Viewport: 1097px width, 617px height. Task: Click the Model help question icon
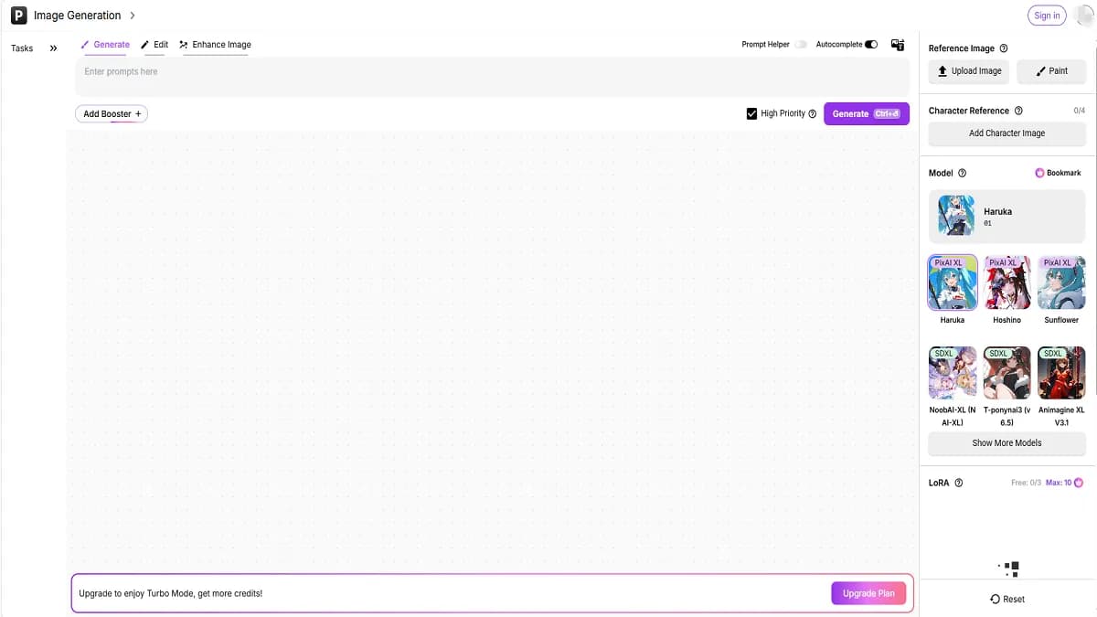962,173
